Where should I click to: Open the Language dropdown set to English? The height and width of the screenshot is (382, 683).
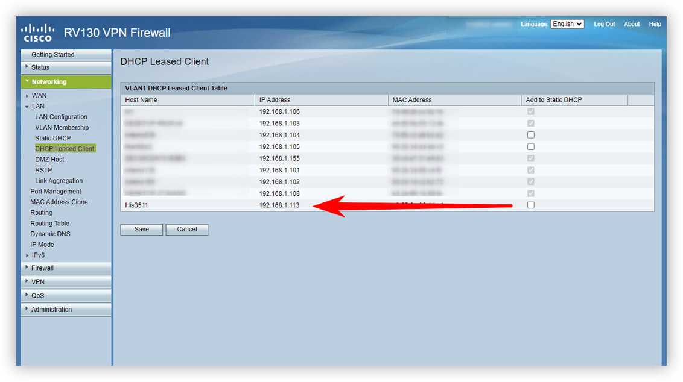pyautogui.click(x=567, y=24)
